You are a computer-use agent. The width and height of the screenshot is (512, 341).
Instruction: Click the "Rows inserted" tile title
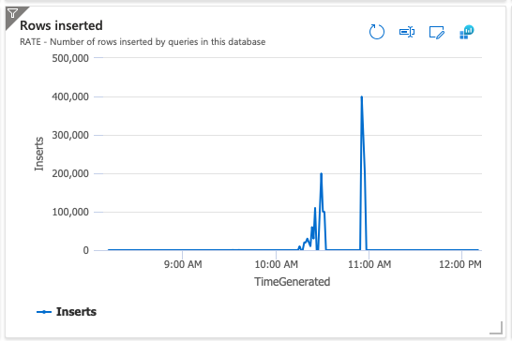(x=61, y=25)
